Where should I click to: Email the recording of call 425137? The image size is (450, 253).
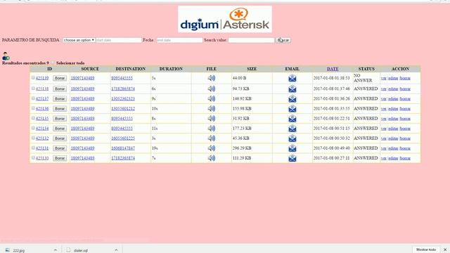point(292,99)
